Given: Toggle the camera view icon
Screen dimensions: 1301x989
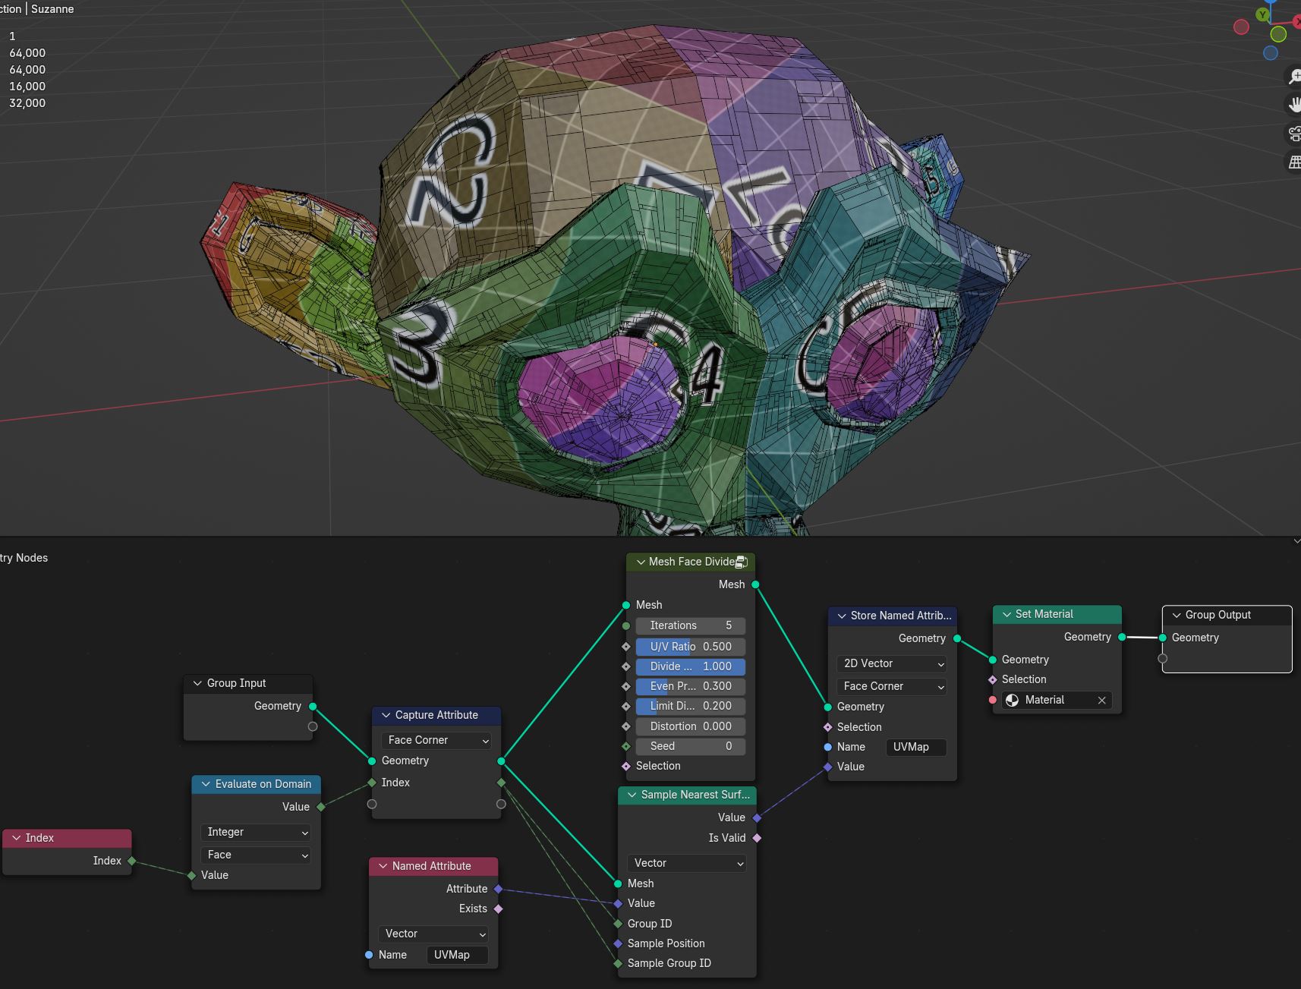Looking at the screenshot, I should 1294,134.
